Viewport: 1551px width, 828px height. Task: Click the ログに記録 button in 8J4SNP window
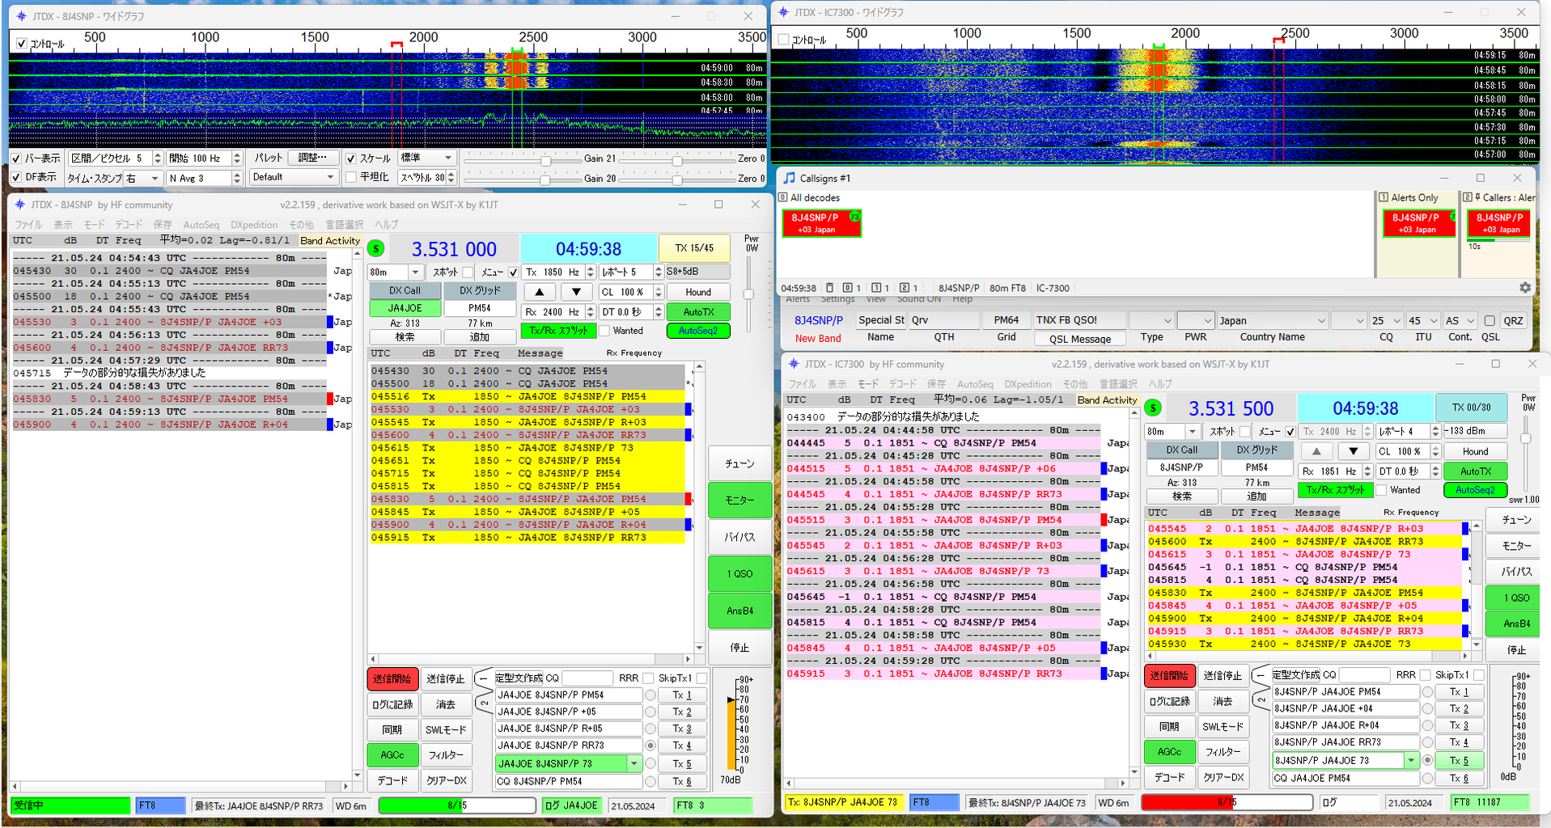[392, 705]
